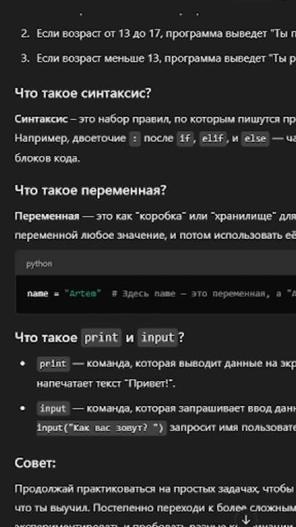This screenshot has height=527, width=296.
Task: Click the 'name' variable in code block
Action: 38,294
